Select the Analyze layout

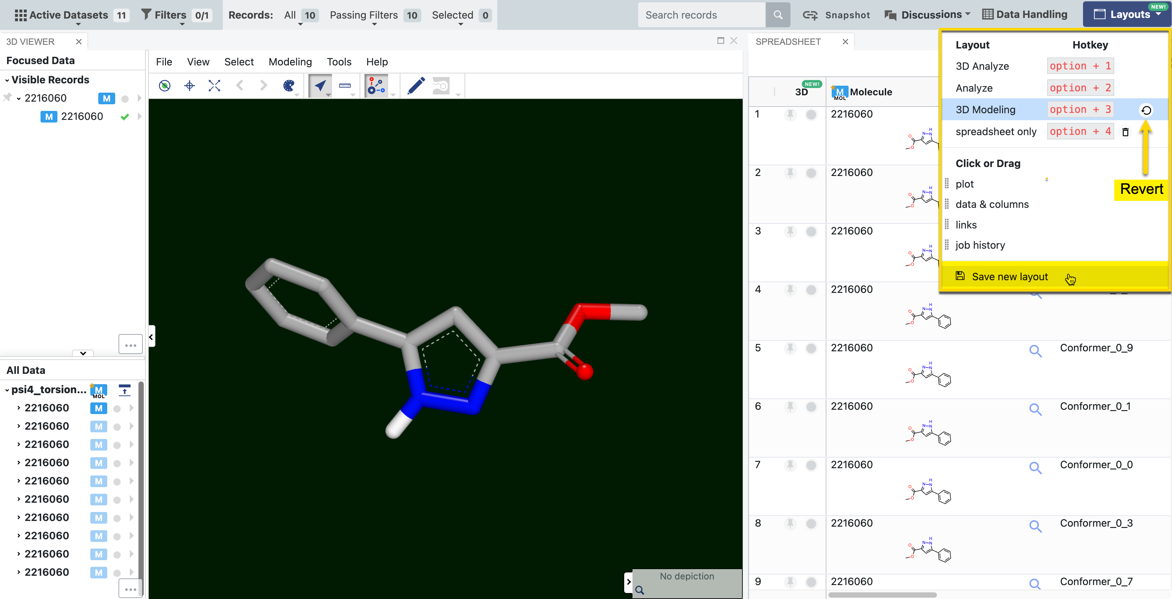tap(974, 88)
